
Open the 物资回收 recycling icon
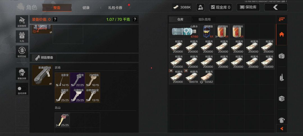(x=22, y=51)
